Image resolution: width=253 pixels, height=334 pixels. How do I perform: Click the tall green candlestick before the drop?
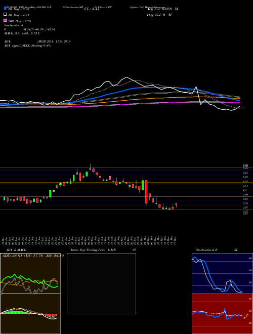click(x=143, y=185)
